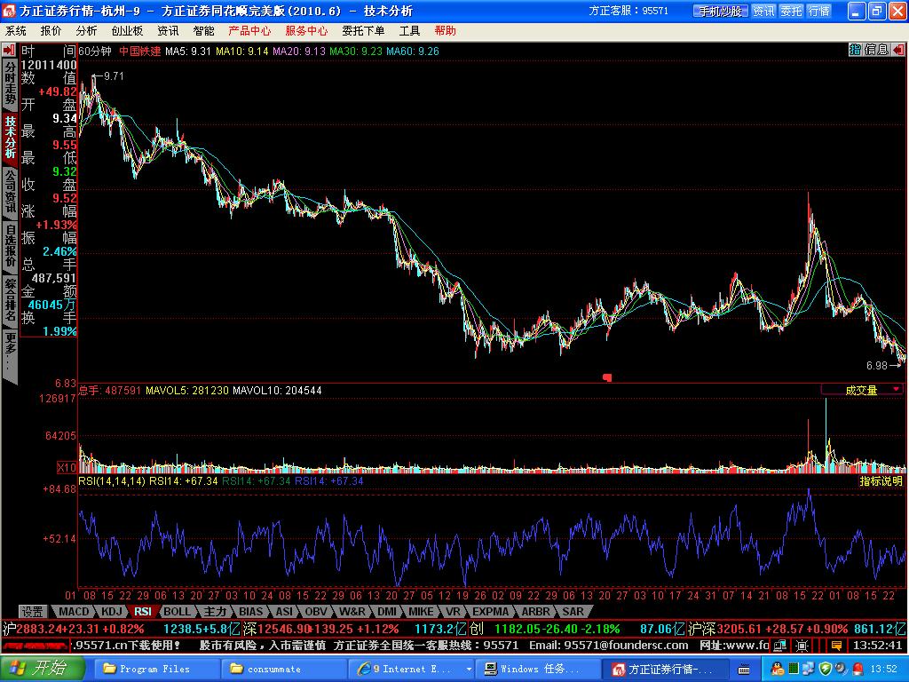The image size is (909, 682).
Task: Click the red marker flag below the chart
Action: [x=607, y=377]
